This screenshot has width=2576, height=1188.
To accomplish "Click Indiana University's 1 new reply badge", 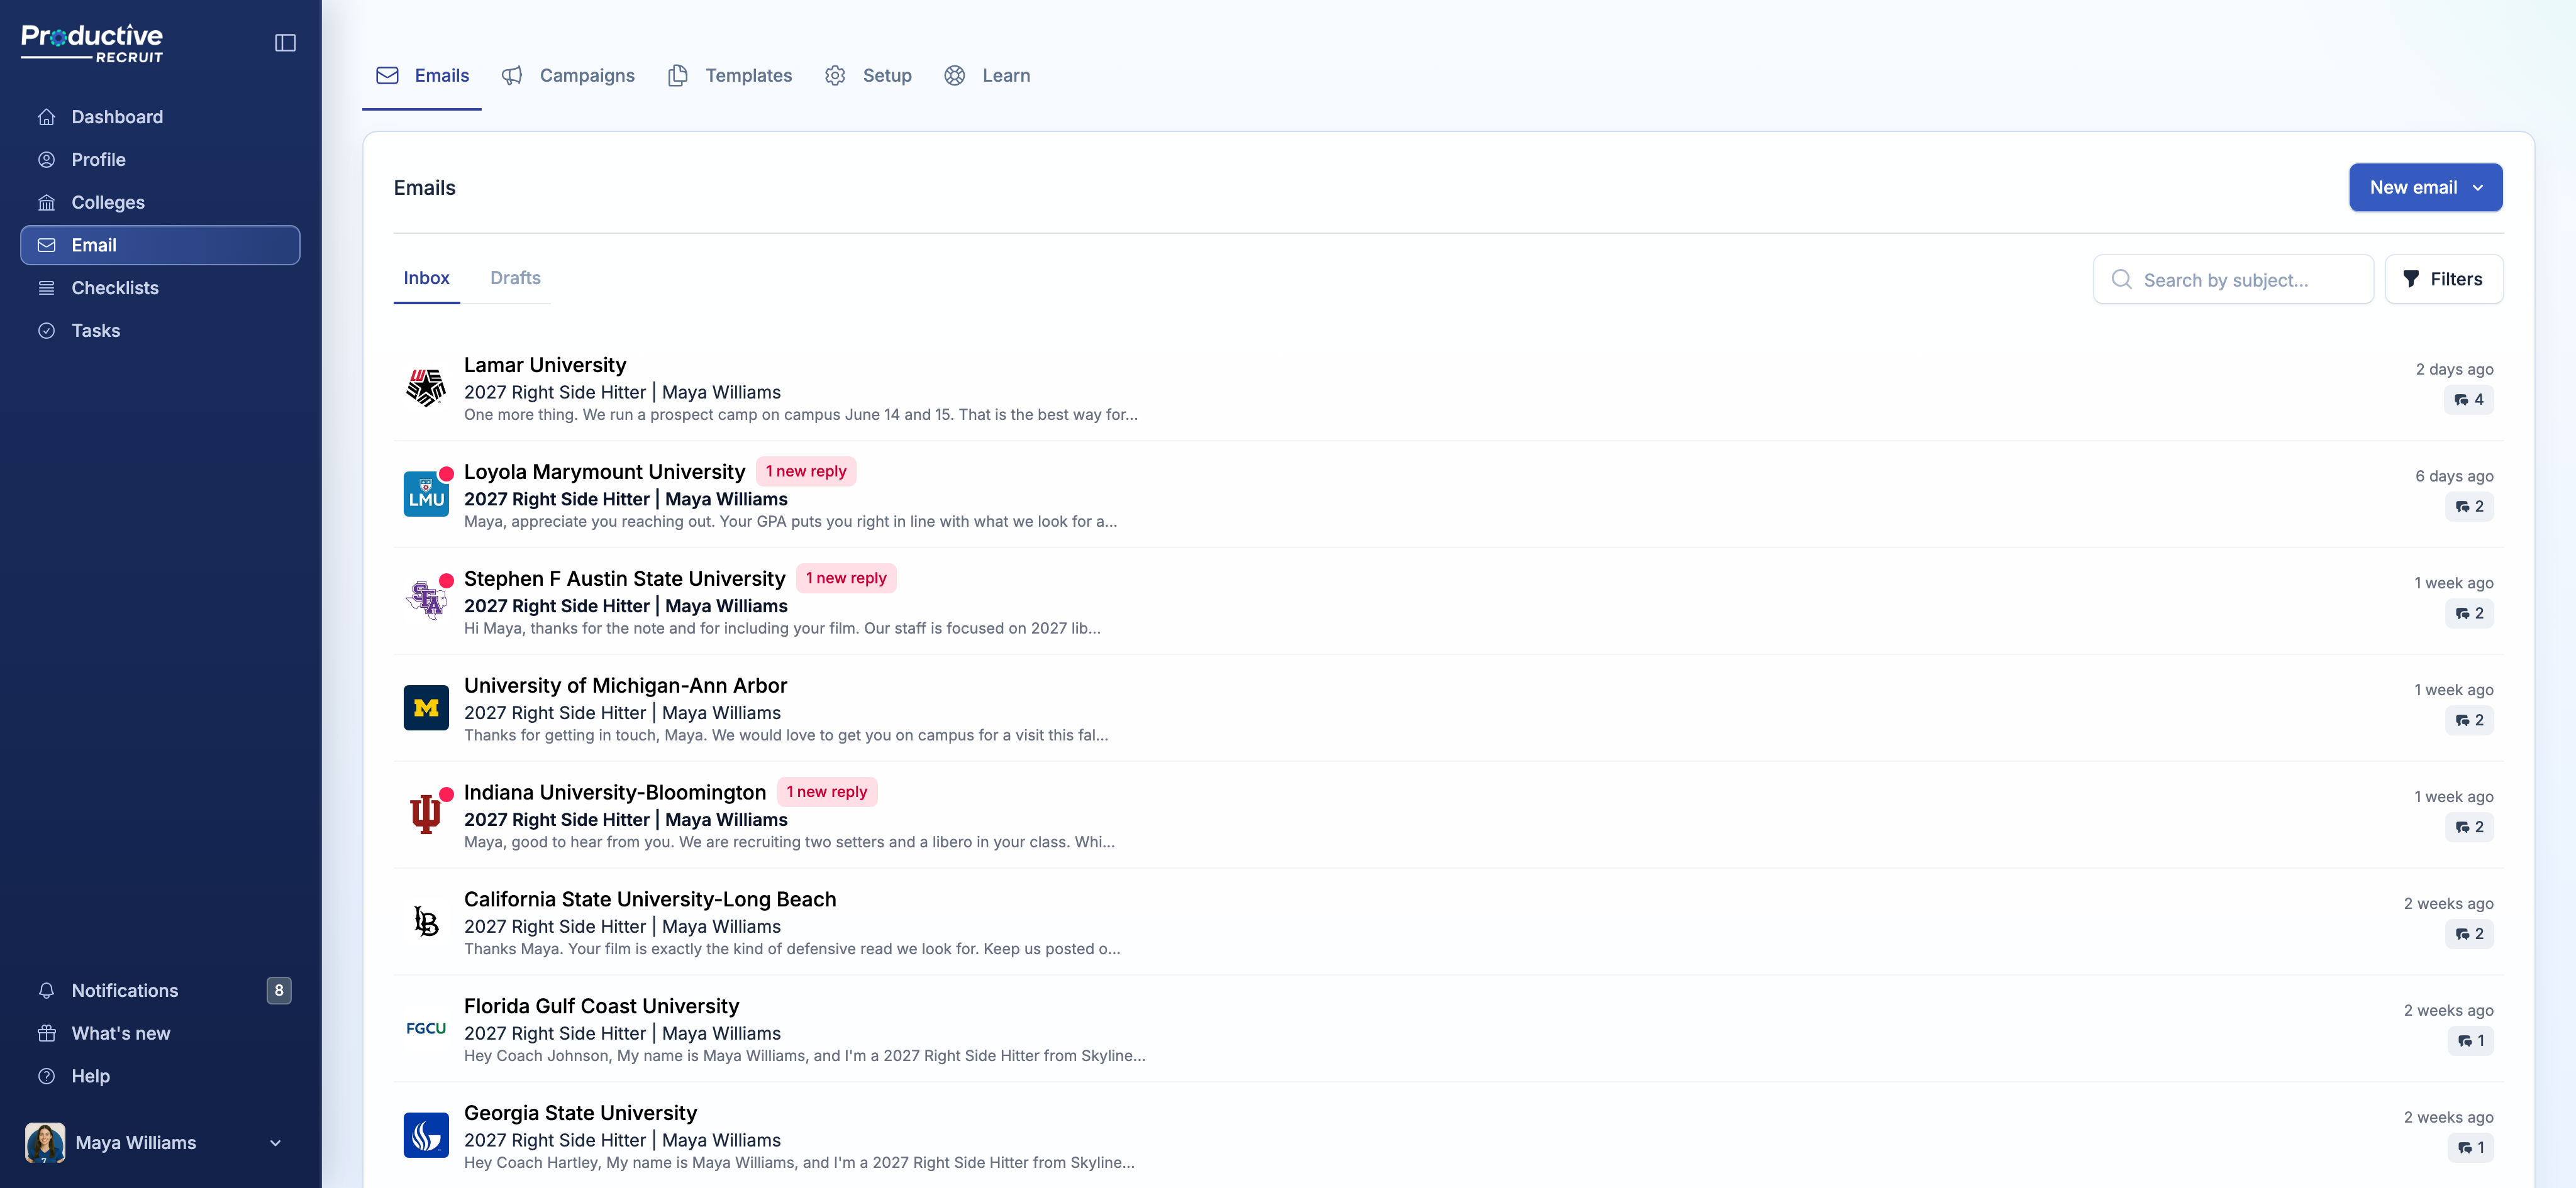I will (x=827, y=793).
